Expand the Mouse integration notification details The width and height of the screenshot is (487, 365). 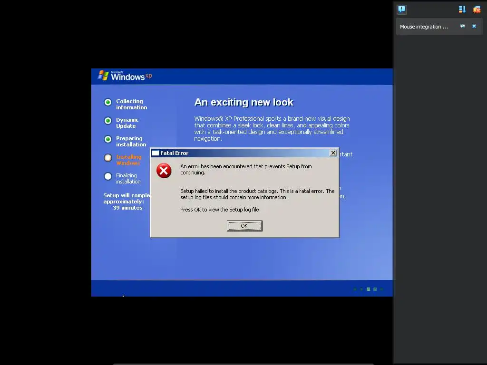462,26
